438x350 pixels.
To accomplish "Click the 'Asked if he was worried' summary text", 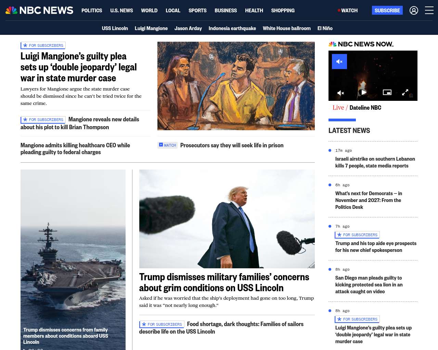I will [227, 302].
